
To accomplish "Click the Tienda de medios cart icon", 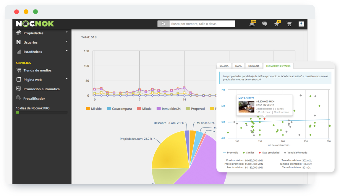I will [x=19, y=70].
